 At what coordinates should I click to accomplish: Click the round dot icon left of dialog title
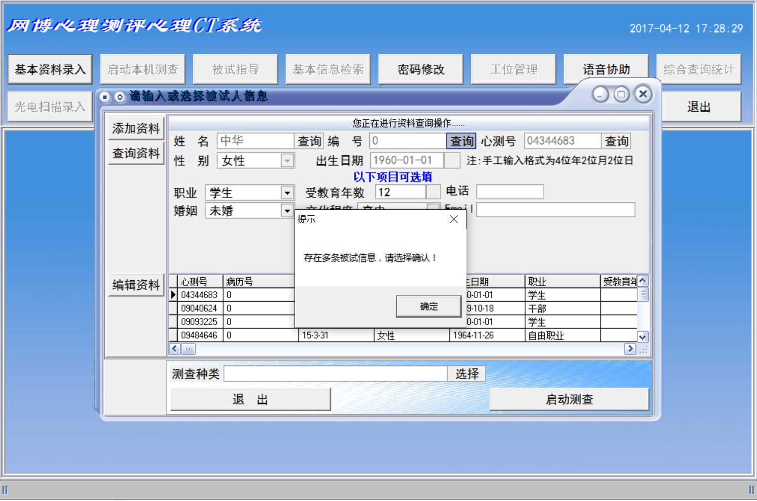105,97
